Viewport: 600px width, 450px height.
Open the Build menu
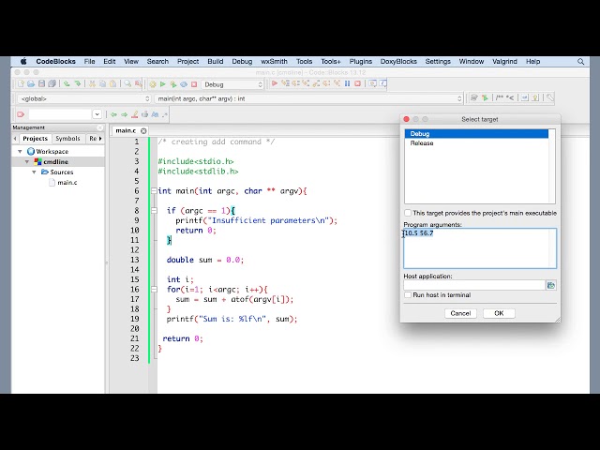(x=216, y=61)
